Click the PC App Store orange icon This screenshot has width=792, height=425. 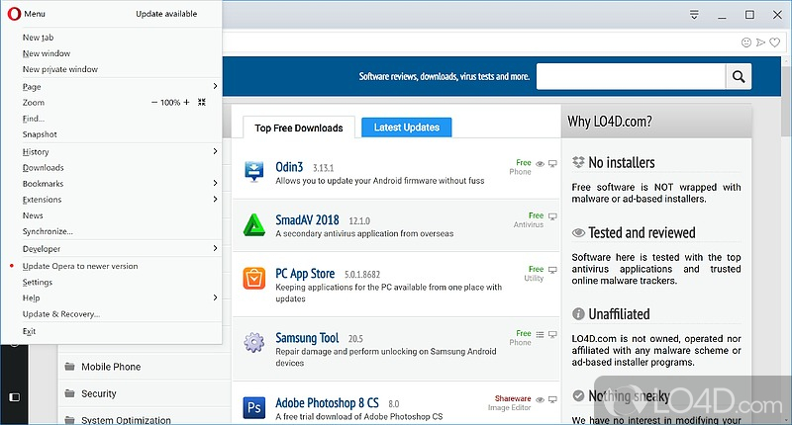point(254,280)
